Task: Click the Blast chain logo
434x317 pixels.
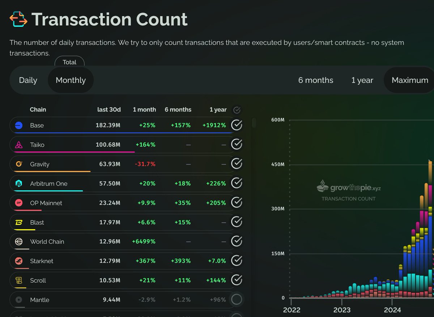Action: click(x=19, y=223)
